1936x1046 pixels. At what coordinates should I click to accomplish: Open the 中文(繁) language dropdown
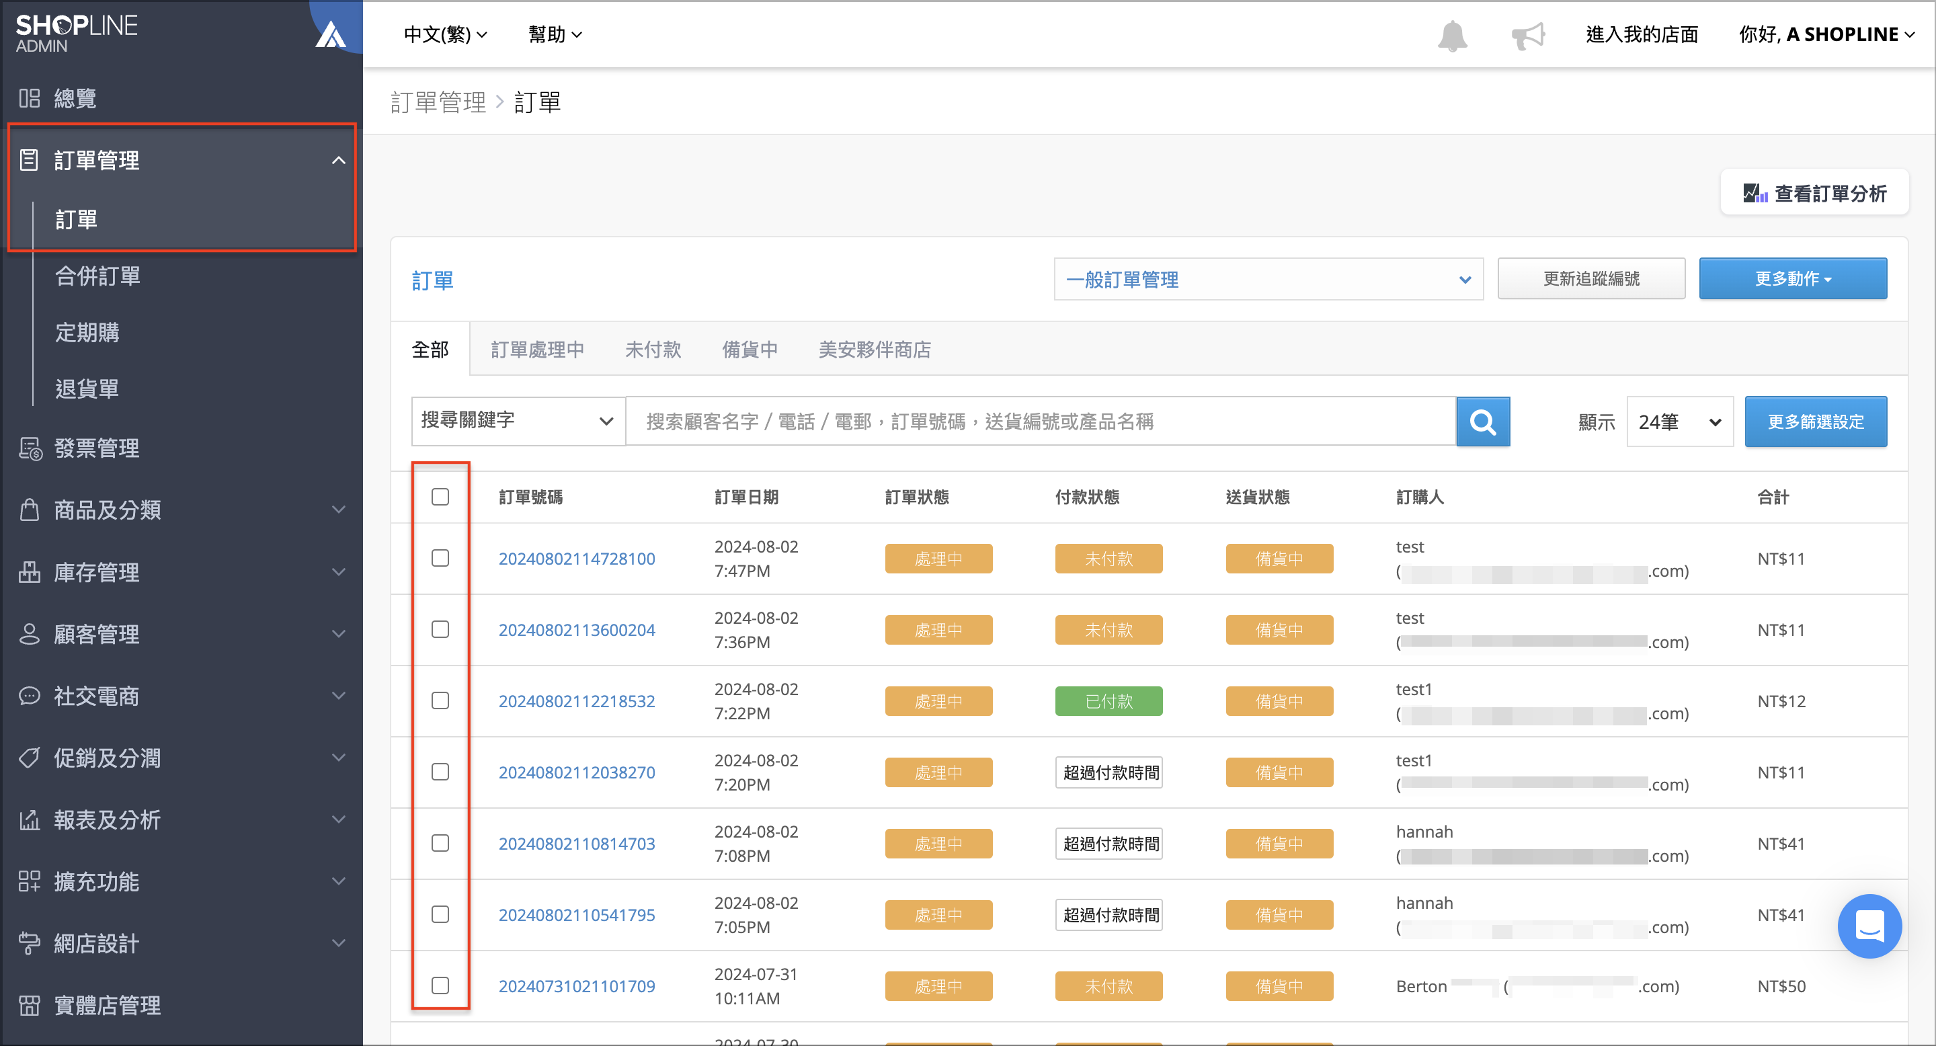(x=446, y=34)
